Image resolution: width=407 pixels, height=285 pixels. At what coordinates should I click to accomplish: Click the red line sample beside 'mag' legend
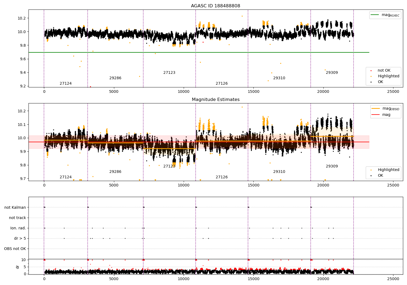coord(376,115)
